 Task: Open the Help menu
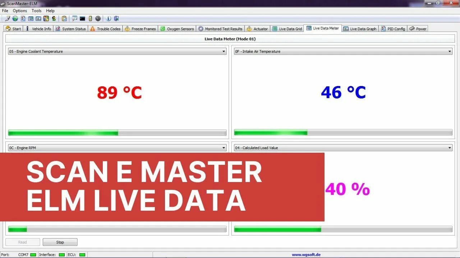[50, 11]
